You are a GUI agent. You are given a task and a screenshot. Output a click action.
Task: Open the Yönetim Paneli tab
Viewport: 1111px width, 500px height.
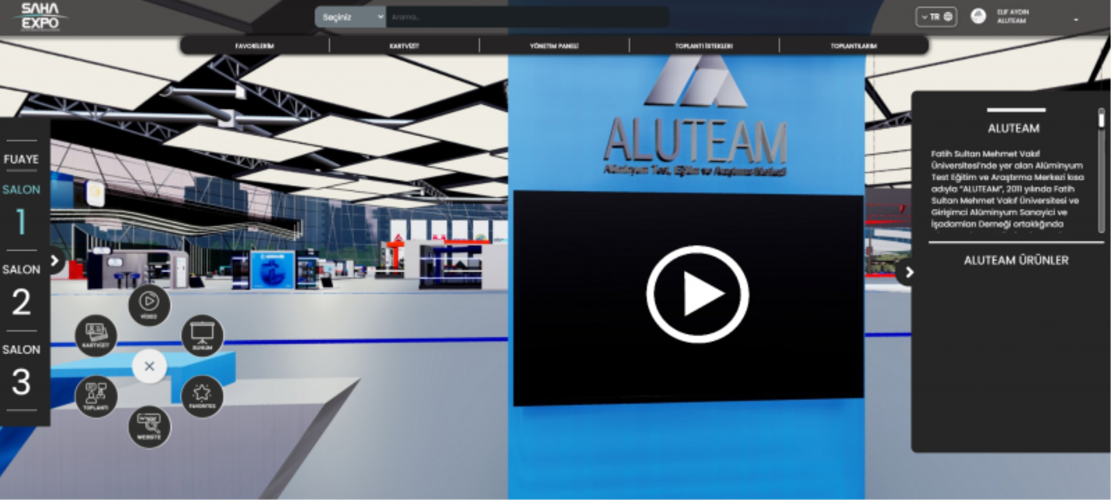click(554, 46)
